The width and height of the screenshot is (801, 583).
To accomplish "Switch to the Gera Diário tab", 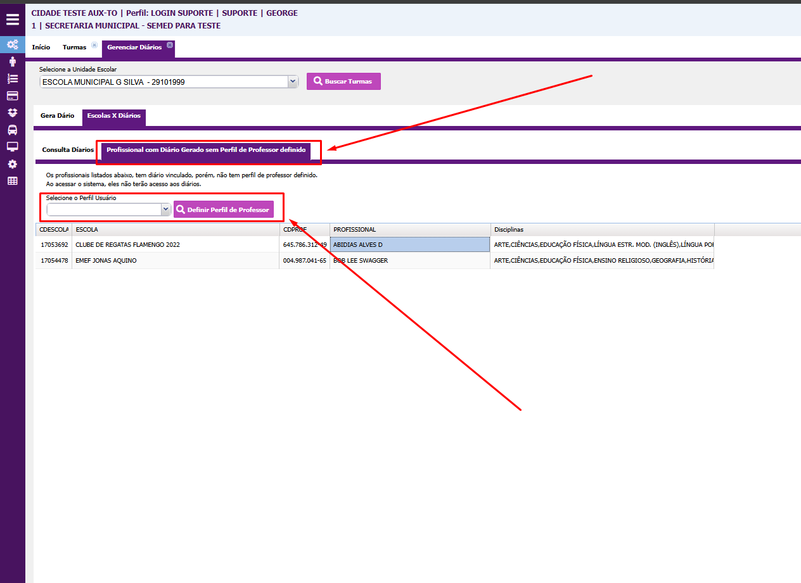I will [x=57, y=116].
